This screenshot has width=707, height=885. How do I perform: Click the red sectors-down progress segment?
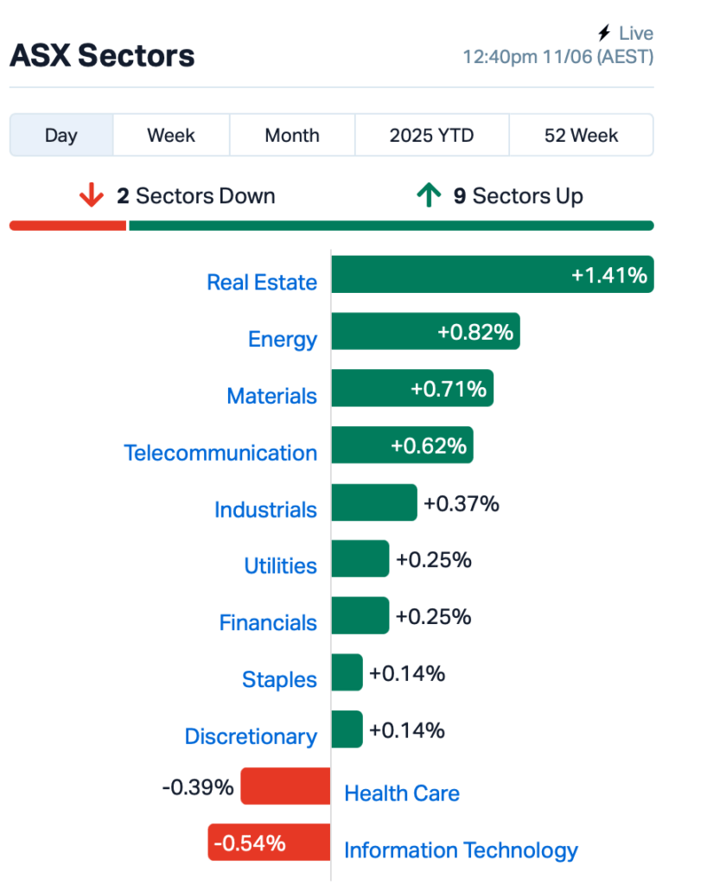(x=67, y=226)
